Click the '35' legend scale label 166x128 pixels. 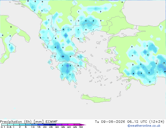(63, 127)
